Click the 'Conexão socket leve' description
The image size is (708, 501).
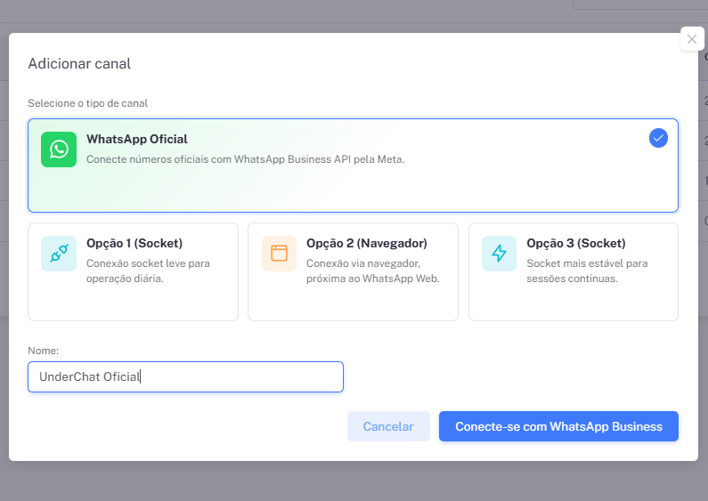tap(148, 271)
